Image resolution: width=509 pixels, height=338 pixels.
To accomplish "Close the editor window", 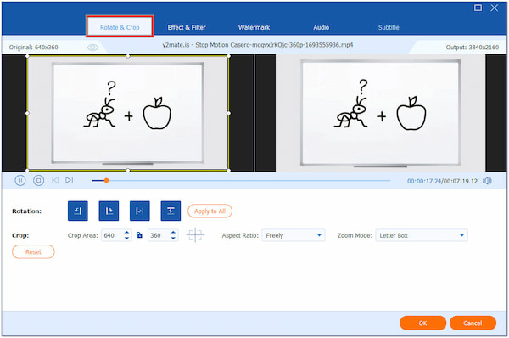I will point(495,8).
